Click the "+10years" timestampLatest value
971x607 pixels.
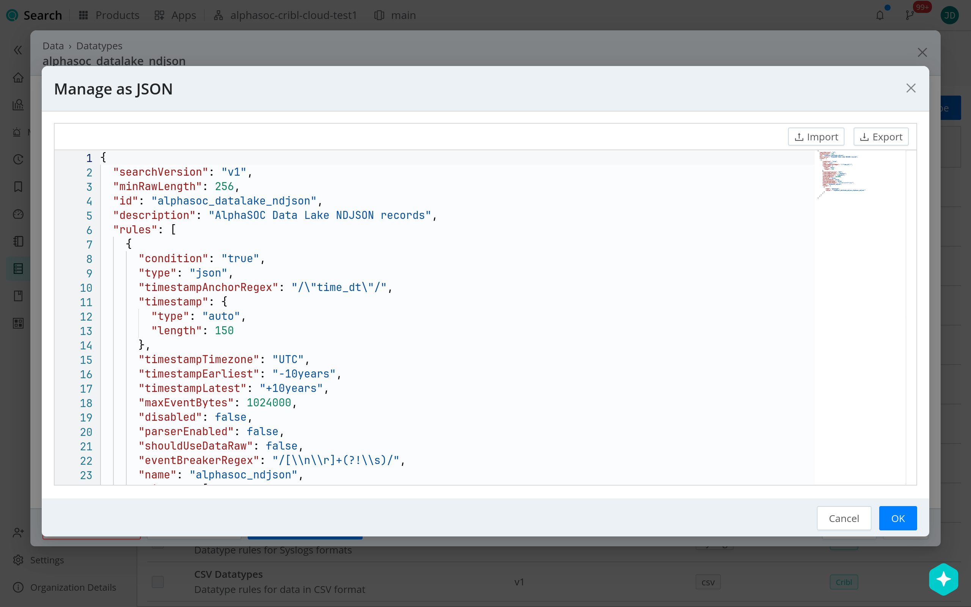click(x=291, y=388)
